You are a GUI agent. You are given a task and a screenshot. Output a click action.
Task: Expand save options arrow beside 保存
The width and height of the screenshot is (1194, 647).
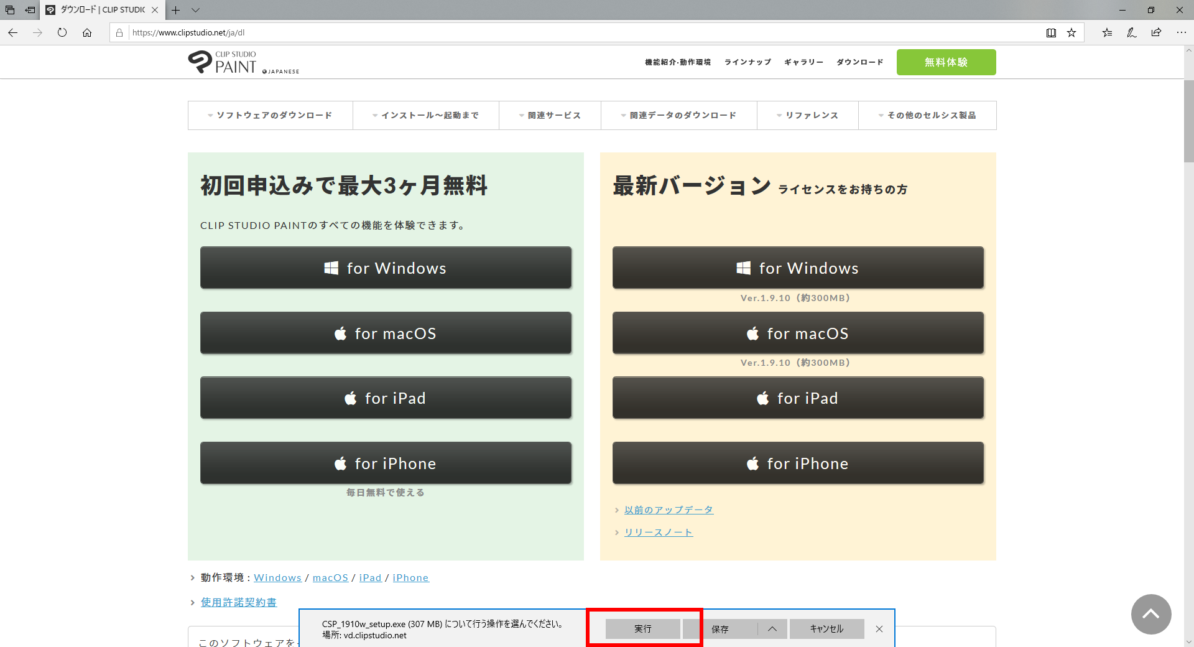pos(772,629)
